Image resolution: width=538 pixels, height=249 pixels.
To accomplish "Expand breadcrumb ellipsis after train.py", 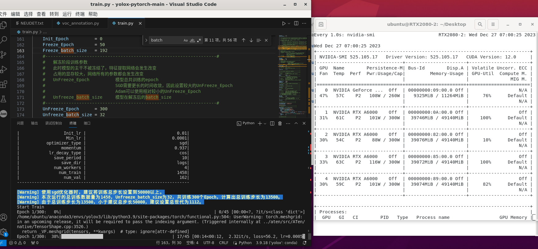I will pyautogui.click(x=45, y=32).
